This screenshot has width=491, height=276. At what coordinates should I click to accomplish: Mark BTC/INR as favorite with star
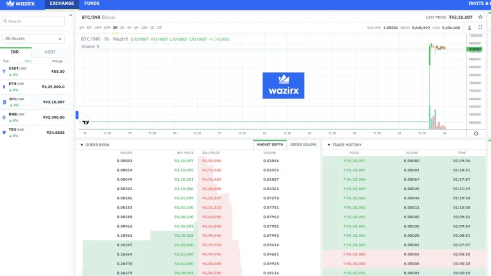(480, 17)
